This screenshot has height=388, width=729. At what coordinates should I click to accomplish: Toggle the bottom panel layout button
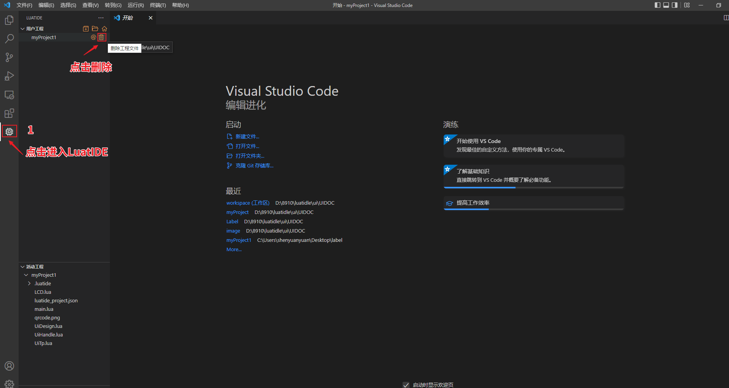(x=666, y=5)
